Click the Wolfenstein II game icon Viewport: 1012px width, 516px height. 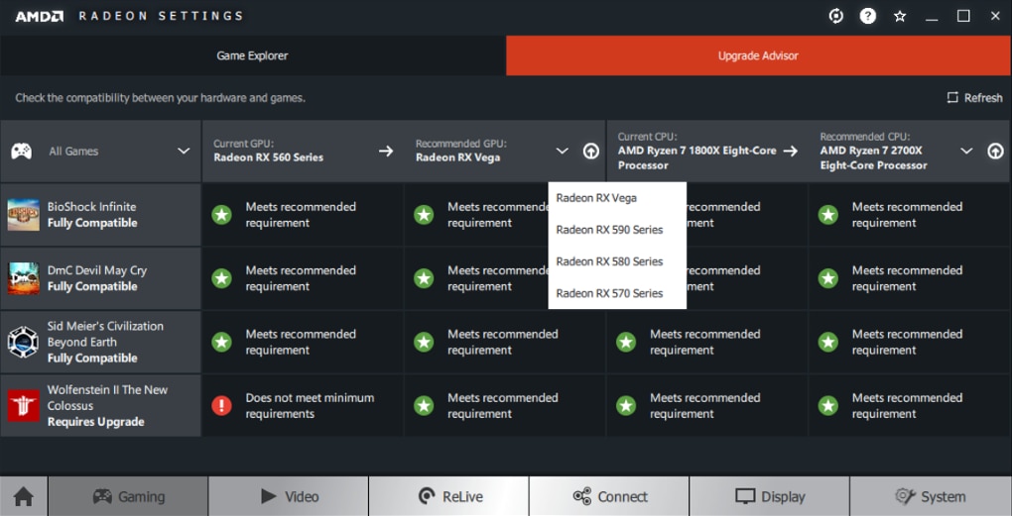click(23, 406)
